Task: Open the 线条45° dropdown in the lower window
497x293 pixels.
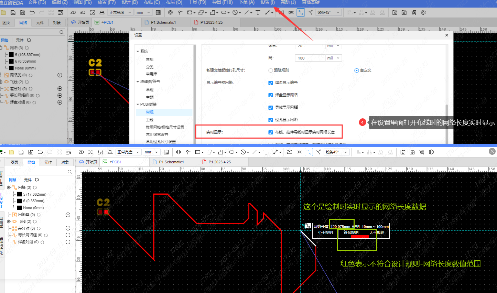Action: coord(337,152)
